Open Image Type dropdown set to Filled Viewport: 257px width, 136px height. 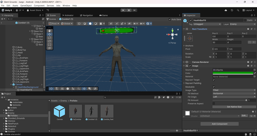click(x=234, y=90)
